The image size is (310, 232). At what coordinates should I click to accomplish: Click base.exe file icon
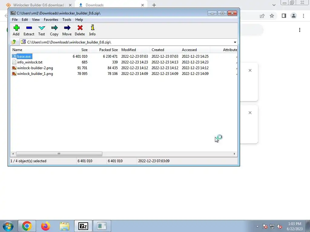pos(14,56)
